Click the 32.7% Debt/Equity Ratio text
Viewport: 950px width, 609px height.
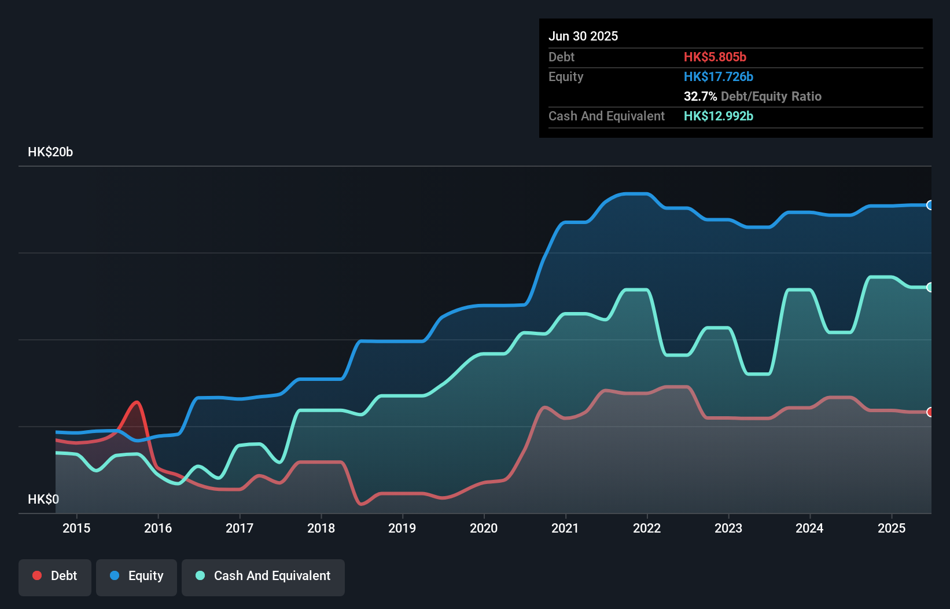click(753, 96)
